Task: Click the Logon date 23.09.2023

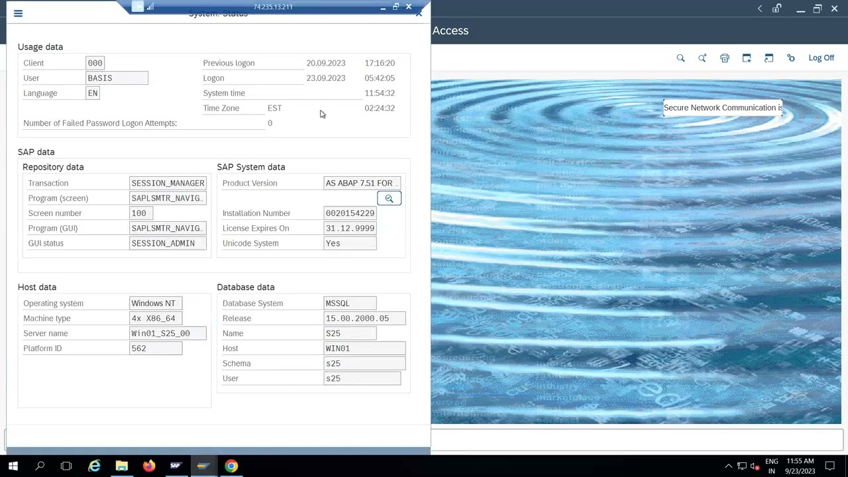Action: point(326,78)
